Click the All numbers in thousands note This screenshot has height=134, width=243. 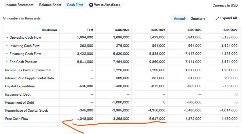21,18
